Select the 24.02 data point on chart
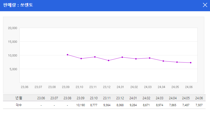This screenshot has height=113, width=210. coord(136,59)
